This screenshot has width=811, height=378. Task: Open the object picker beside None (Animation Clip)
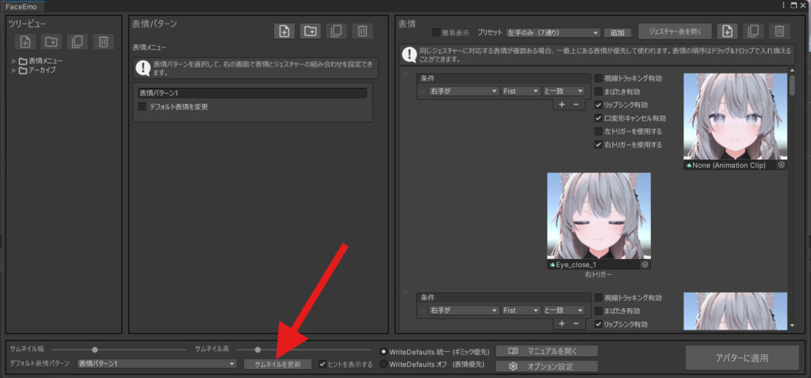[x=781, y=165]
